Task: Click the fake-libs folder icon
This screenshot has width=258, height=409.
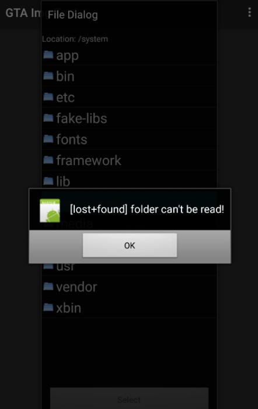Action: (x=48, y=118)
